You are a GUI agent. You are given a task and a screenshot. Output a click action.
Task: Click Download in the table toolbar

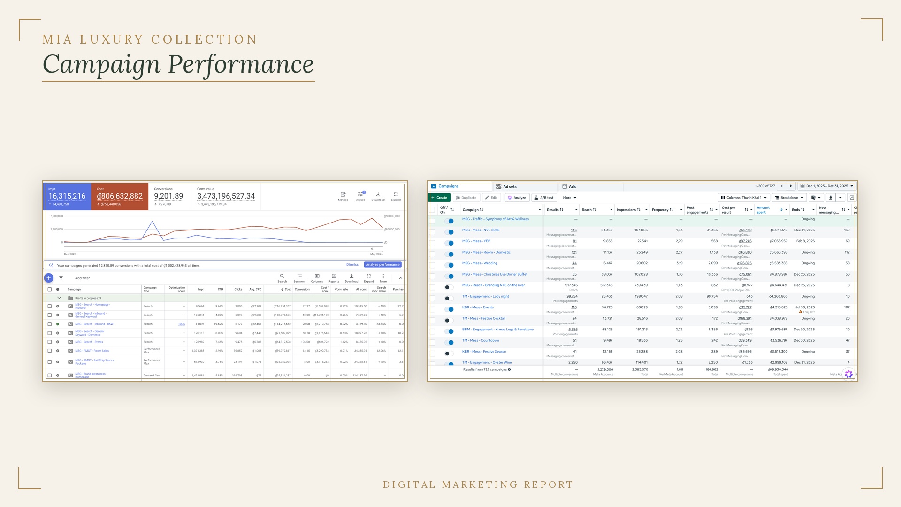pyautogui.click(x=351, y=278)
